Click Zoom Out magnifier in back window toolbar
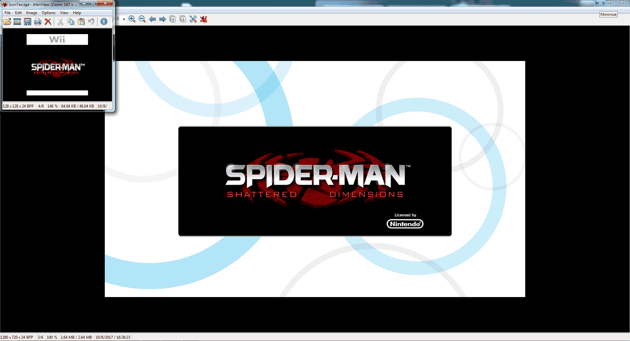630x341 pixels. click(142, 19)
